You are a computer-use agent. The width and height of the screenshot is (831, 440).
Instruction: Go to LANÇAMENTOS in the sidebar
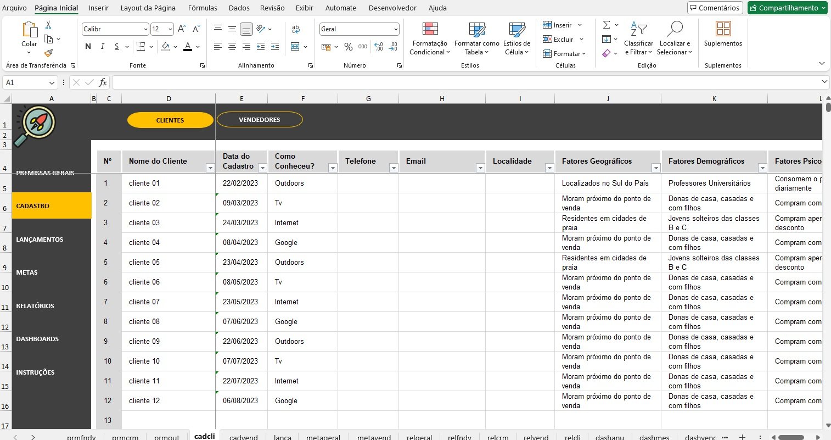[x=40, y=240]
